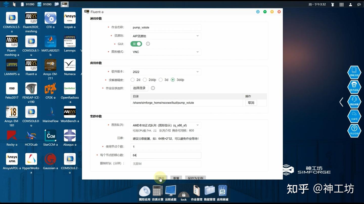The image size is (364, 204).
Task: Select the LAMMPS-a desktop icon
Action: click(12, 65)
